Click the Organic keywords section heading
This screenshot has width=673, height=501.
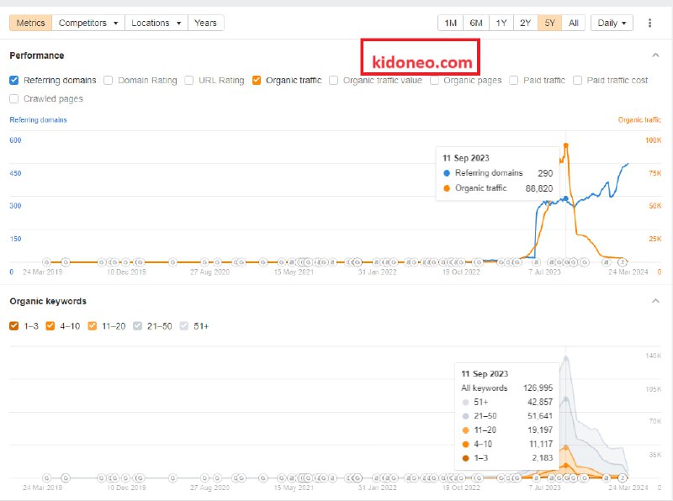pyautogui.click(x=48, y=301)
